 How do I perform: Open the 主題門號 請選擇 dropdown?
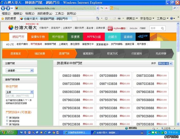pyautogui.click(x=20, y=70)
